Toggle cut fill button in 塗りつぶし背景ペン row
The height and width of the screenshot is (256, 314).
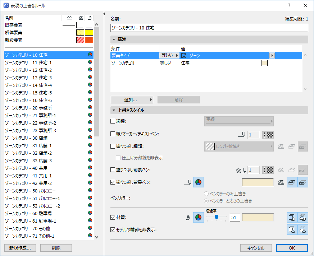tap(302, 182)
